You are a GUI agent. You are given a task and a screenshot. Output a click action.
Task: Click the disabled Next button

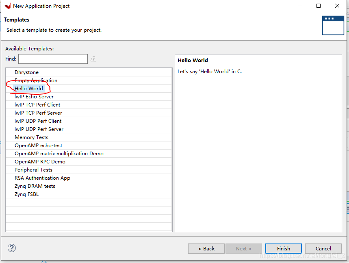point(243,248)
